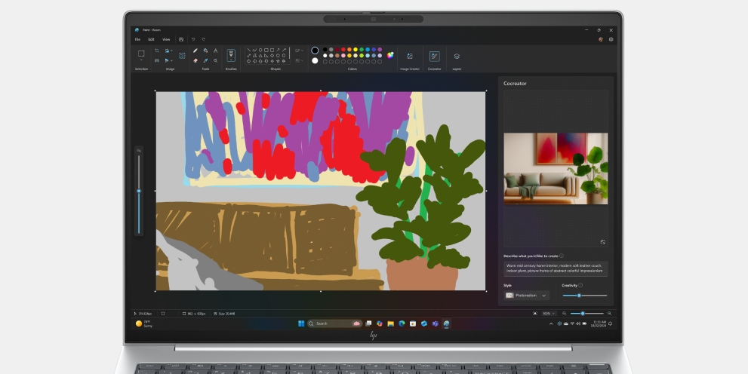Viewport: 748px width, 374px height.
Task: Expand the Selection options chevron
Action: tap(141, 60)
